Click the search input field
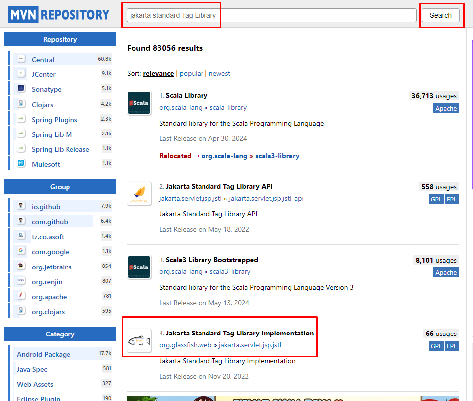The image size is (473, 401). 271,15
